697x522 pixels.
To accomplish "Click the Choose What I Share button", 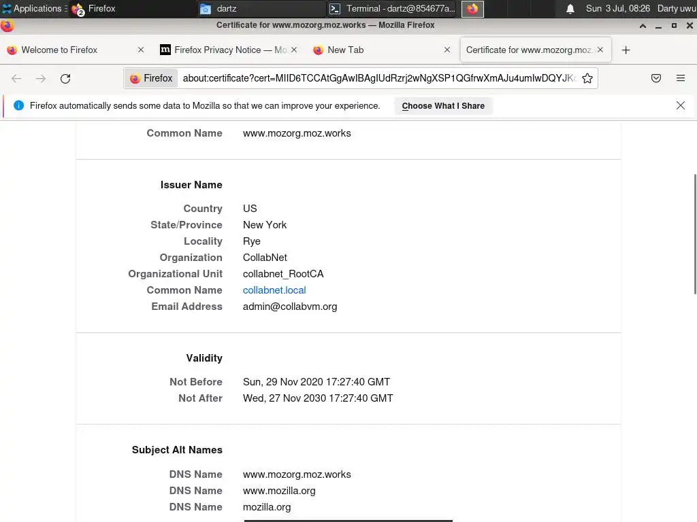I will pyautogui.click(x=443, y=106).
